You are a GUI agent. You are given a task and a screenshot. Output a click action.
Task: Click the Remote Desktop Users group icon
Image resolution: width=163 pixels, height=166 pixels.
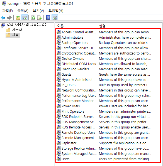point(59,132)
